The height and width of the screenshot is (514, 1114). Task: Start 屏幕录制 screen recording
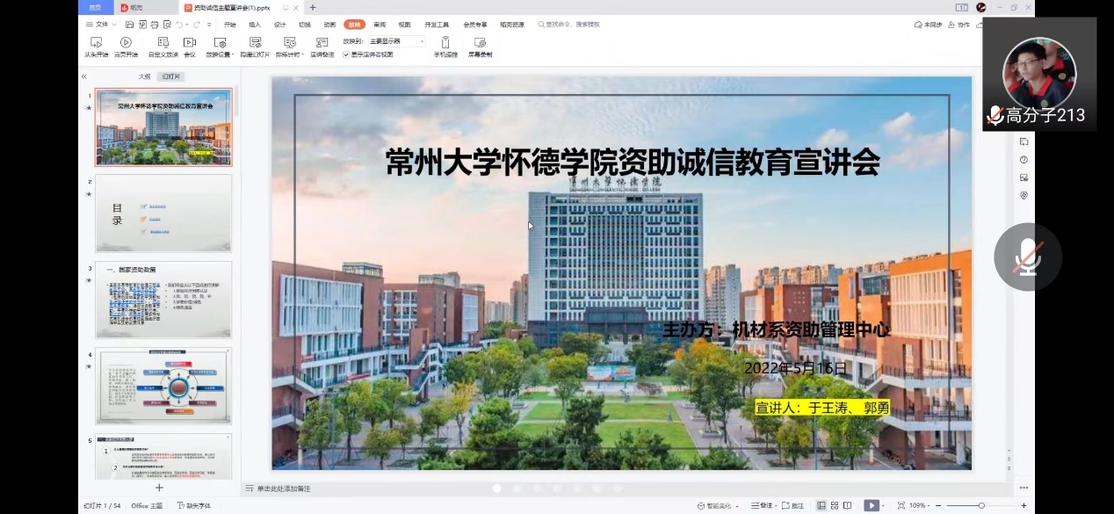tap(480, 43)
